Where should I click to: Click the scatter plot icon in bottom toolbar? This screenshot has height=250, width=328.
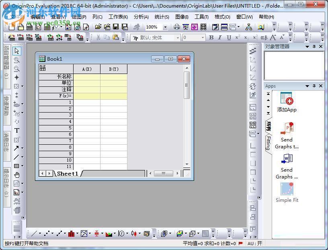click(x=46, y=234)
